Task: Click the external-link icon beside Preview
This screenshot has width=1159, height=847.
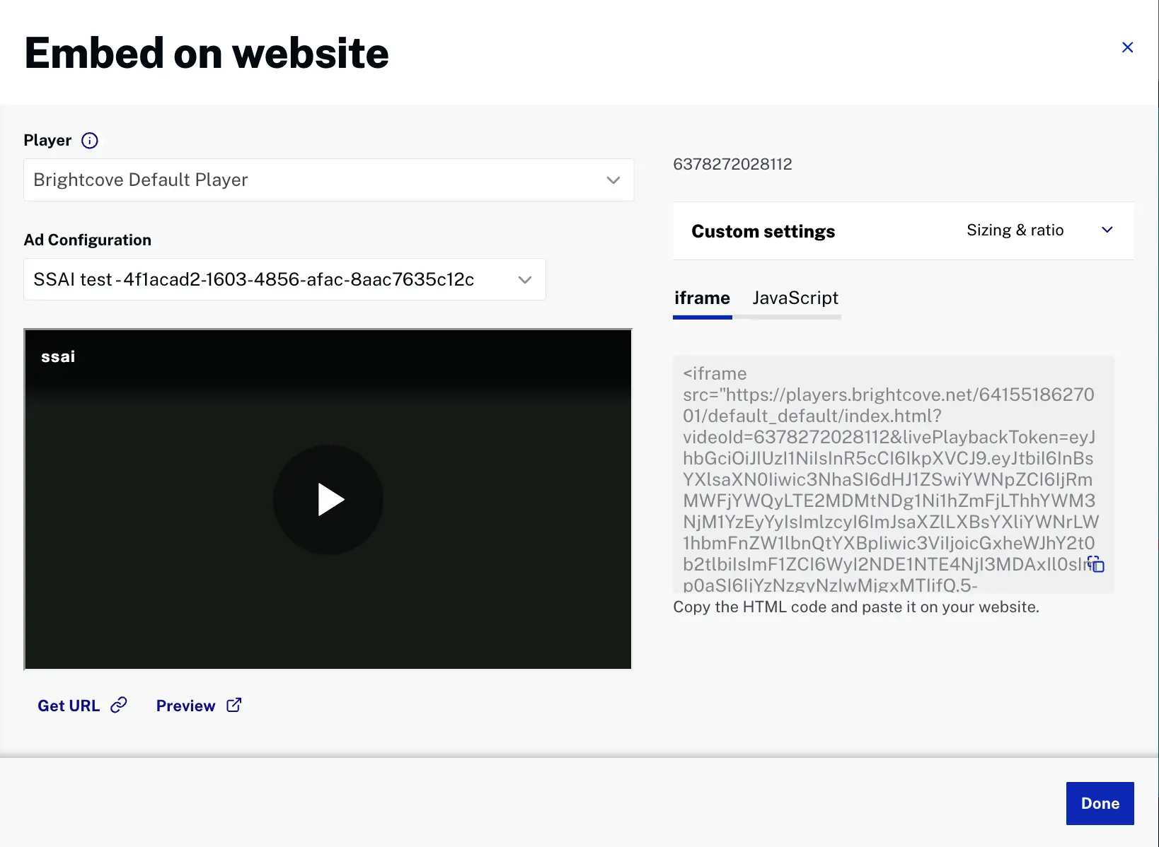Action: [x=233, y=705]
